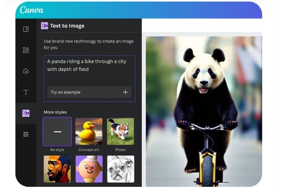This screenshot has width=281, height=187.
Task: Click the Text to Image header icon
Action: pyautogui.click(x=45, y=26)
